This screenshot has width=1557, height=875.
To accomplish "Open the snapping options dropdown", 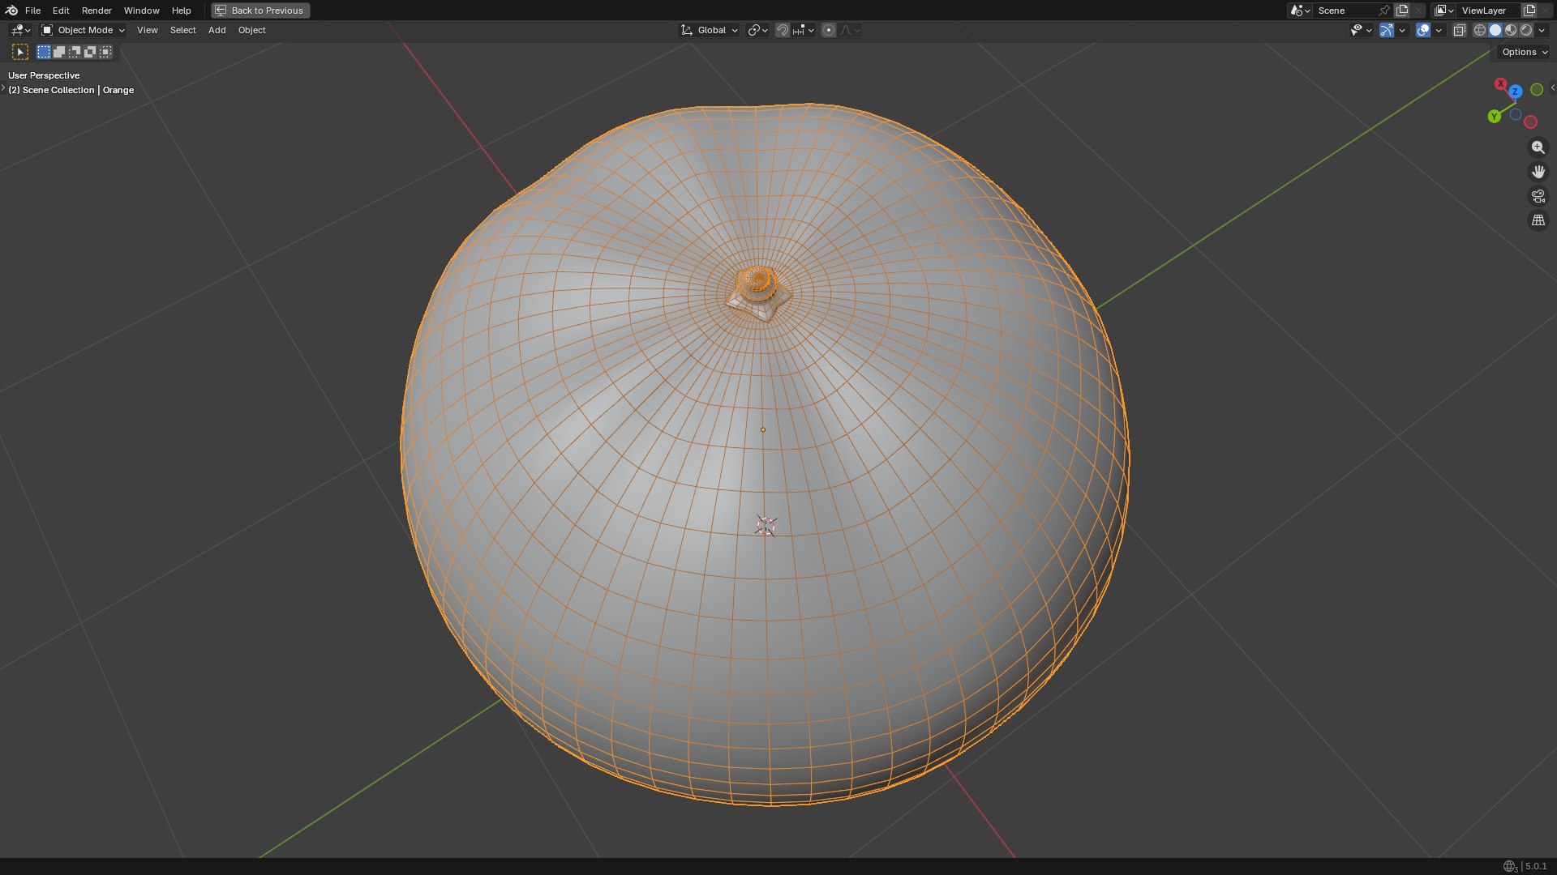I will point(804,30).
